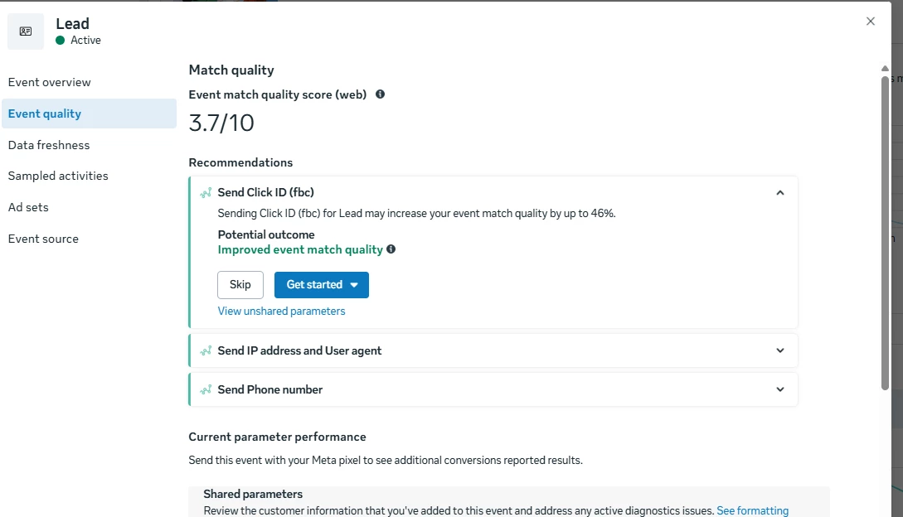
Task: Click the green Active status dot
Action: point(60,41)
